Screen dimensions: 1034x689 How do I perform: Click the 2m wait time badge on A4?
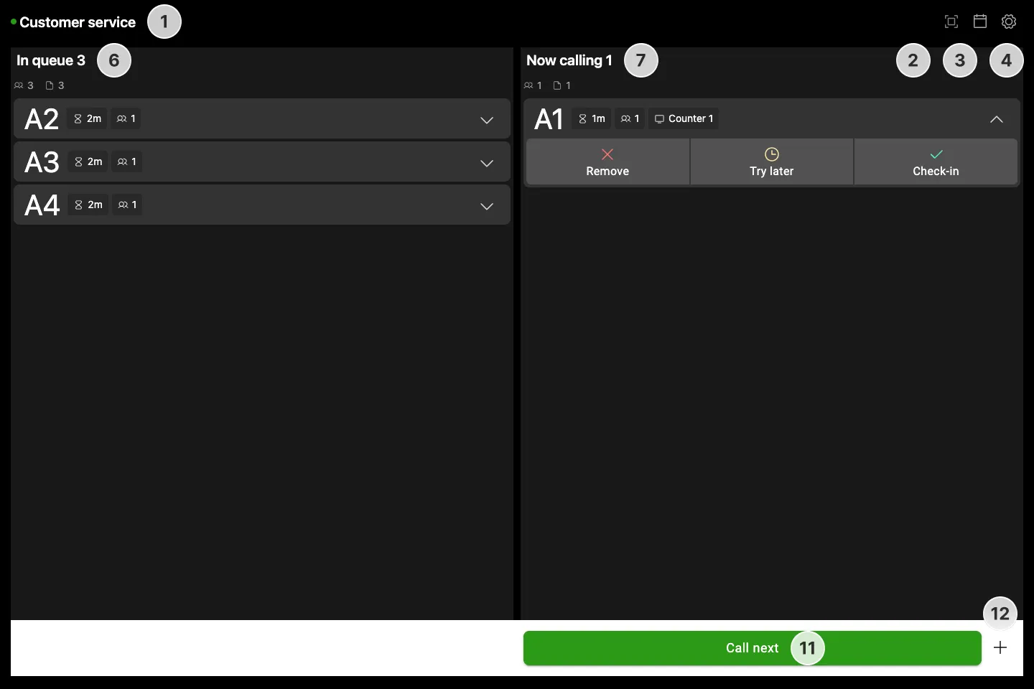(88, 205)
